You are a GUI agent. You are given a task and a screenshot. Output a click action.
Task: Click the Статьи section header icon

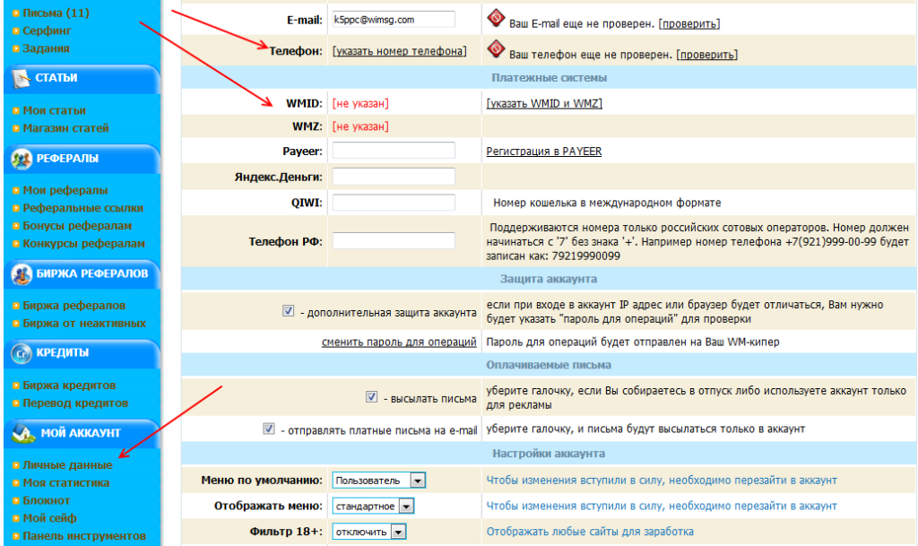(22, 78)
